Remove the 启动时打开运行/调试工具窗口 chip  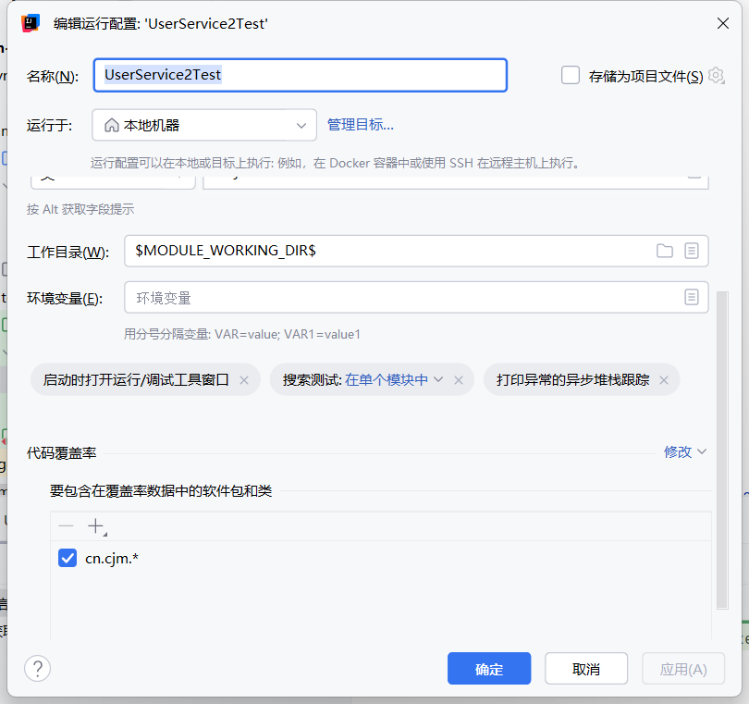tap(244, 380)
